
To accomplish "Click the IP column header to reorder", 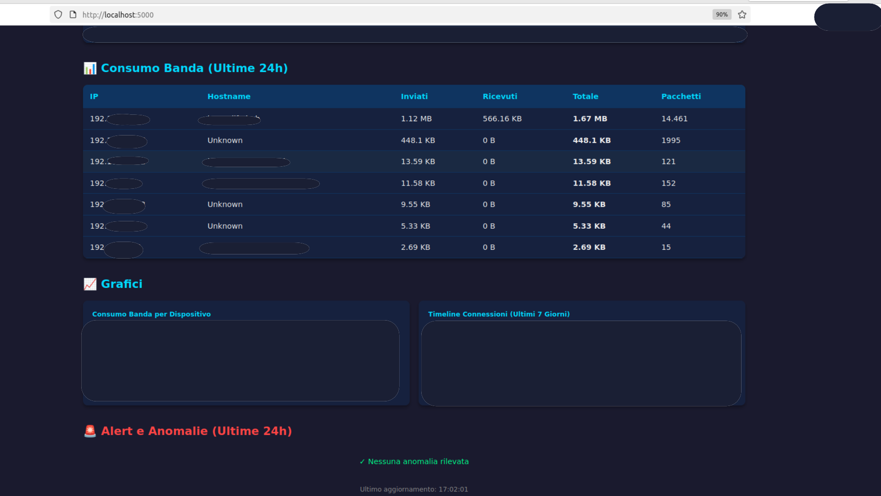I will 94,96.
